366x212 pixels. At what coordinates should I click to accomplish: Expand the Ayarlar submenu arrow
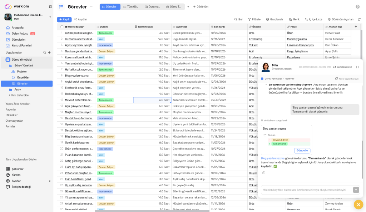(49, 181)
